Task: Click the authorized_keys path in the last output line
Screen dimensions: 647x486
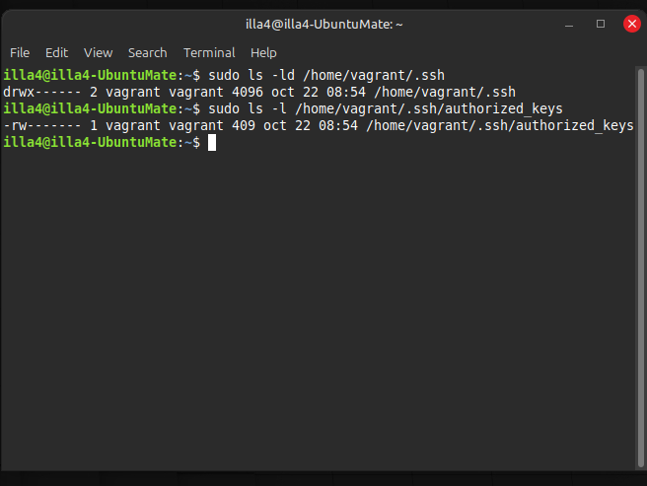Action: coord(575,126)
